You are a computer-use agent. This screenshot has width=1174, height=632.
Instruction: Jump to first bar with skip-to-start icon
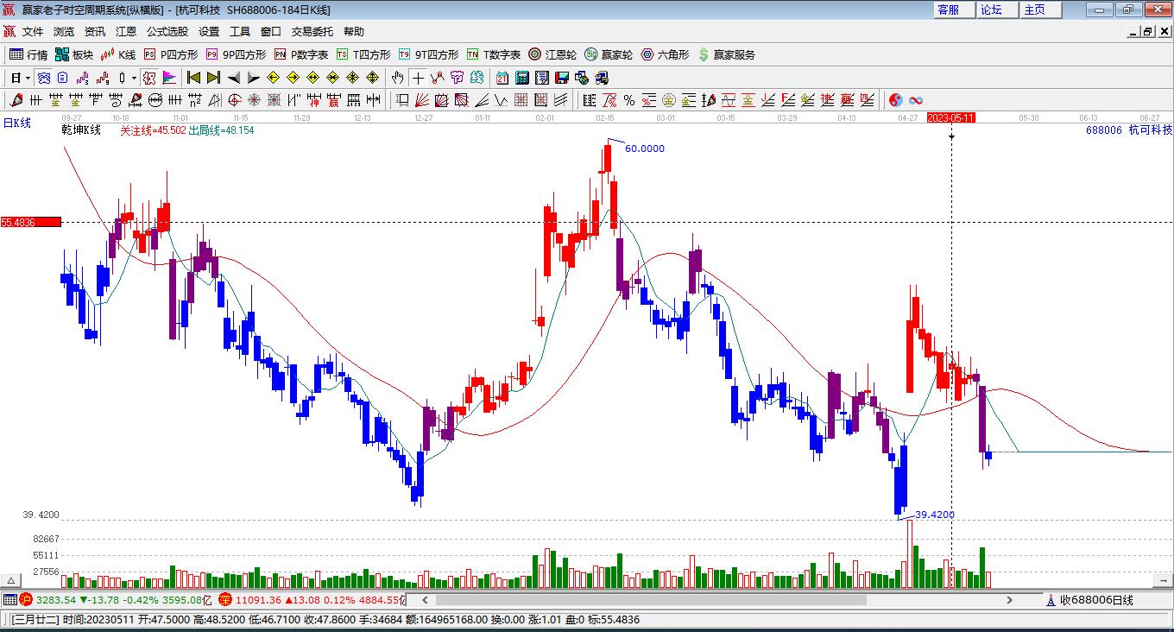pos(194,78)
